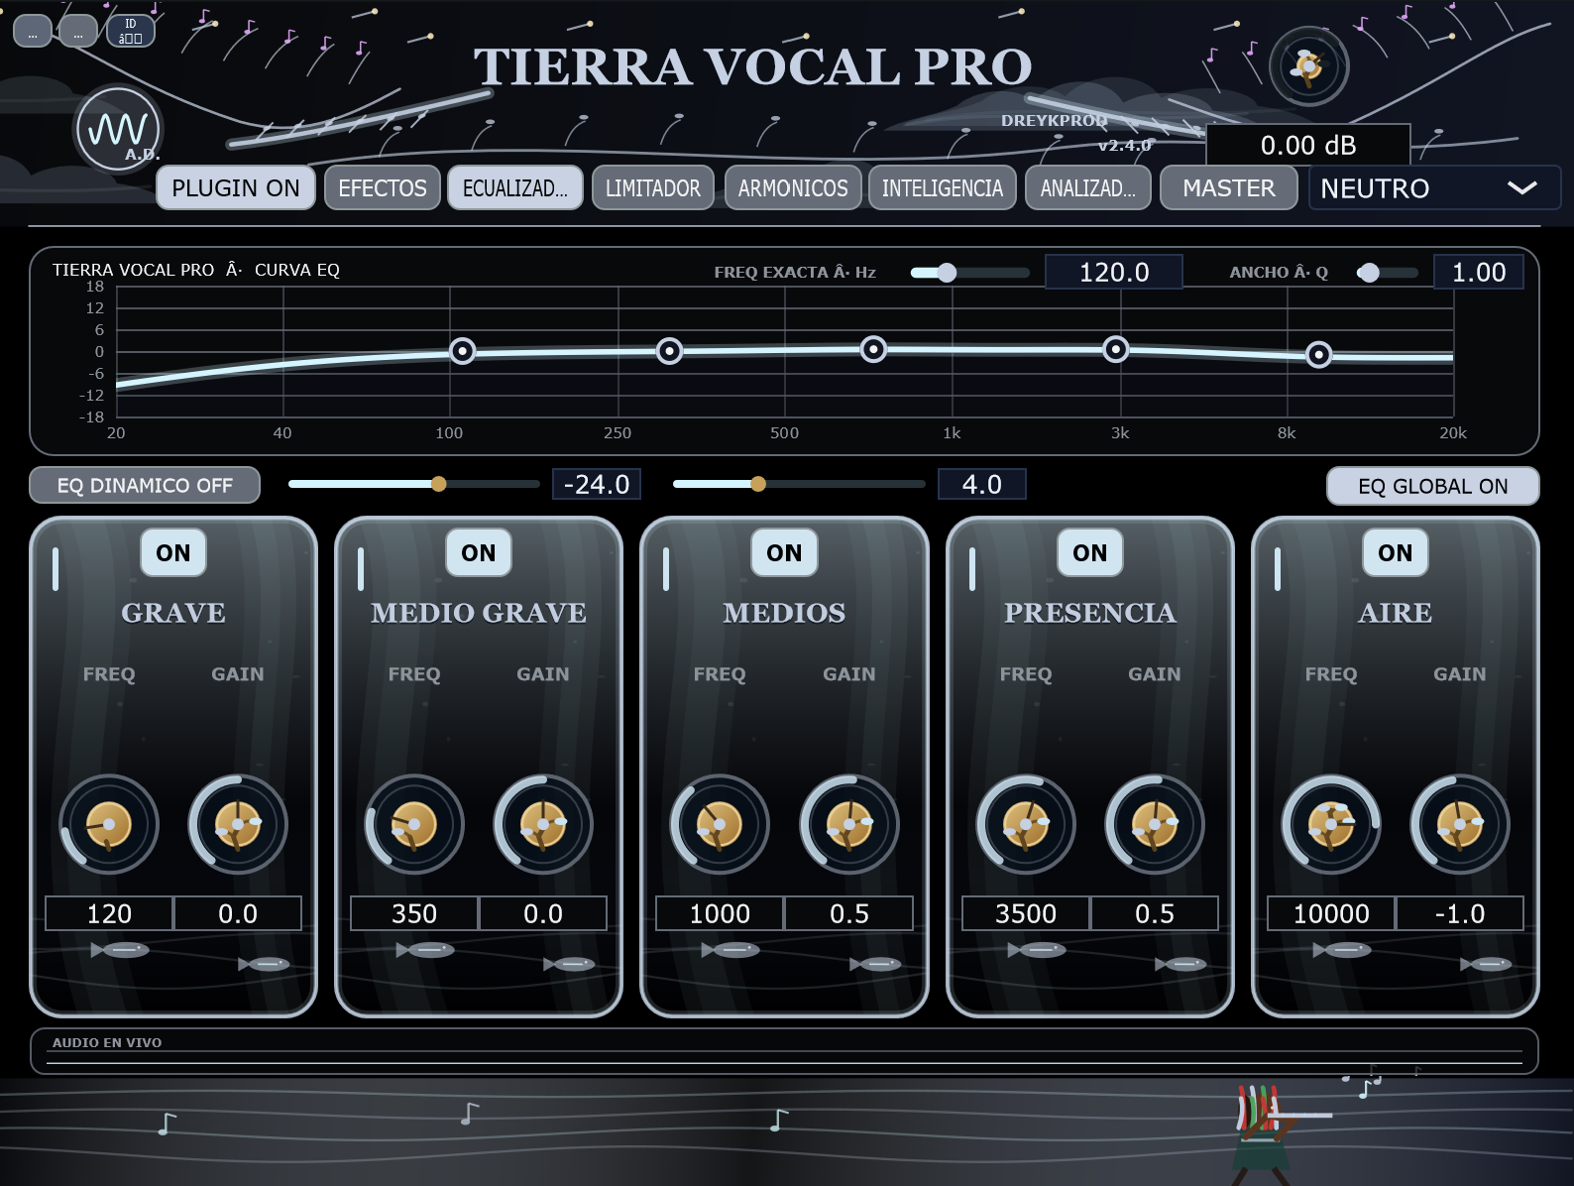Click the ANCHO Q slider
1574x1186 pixels.
[1388, 273]
